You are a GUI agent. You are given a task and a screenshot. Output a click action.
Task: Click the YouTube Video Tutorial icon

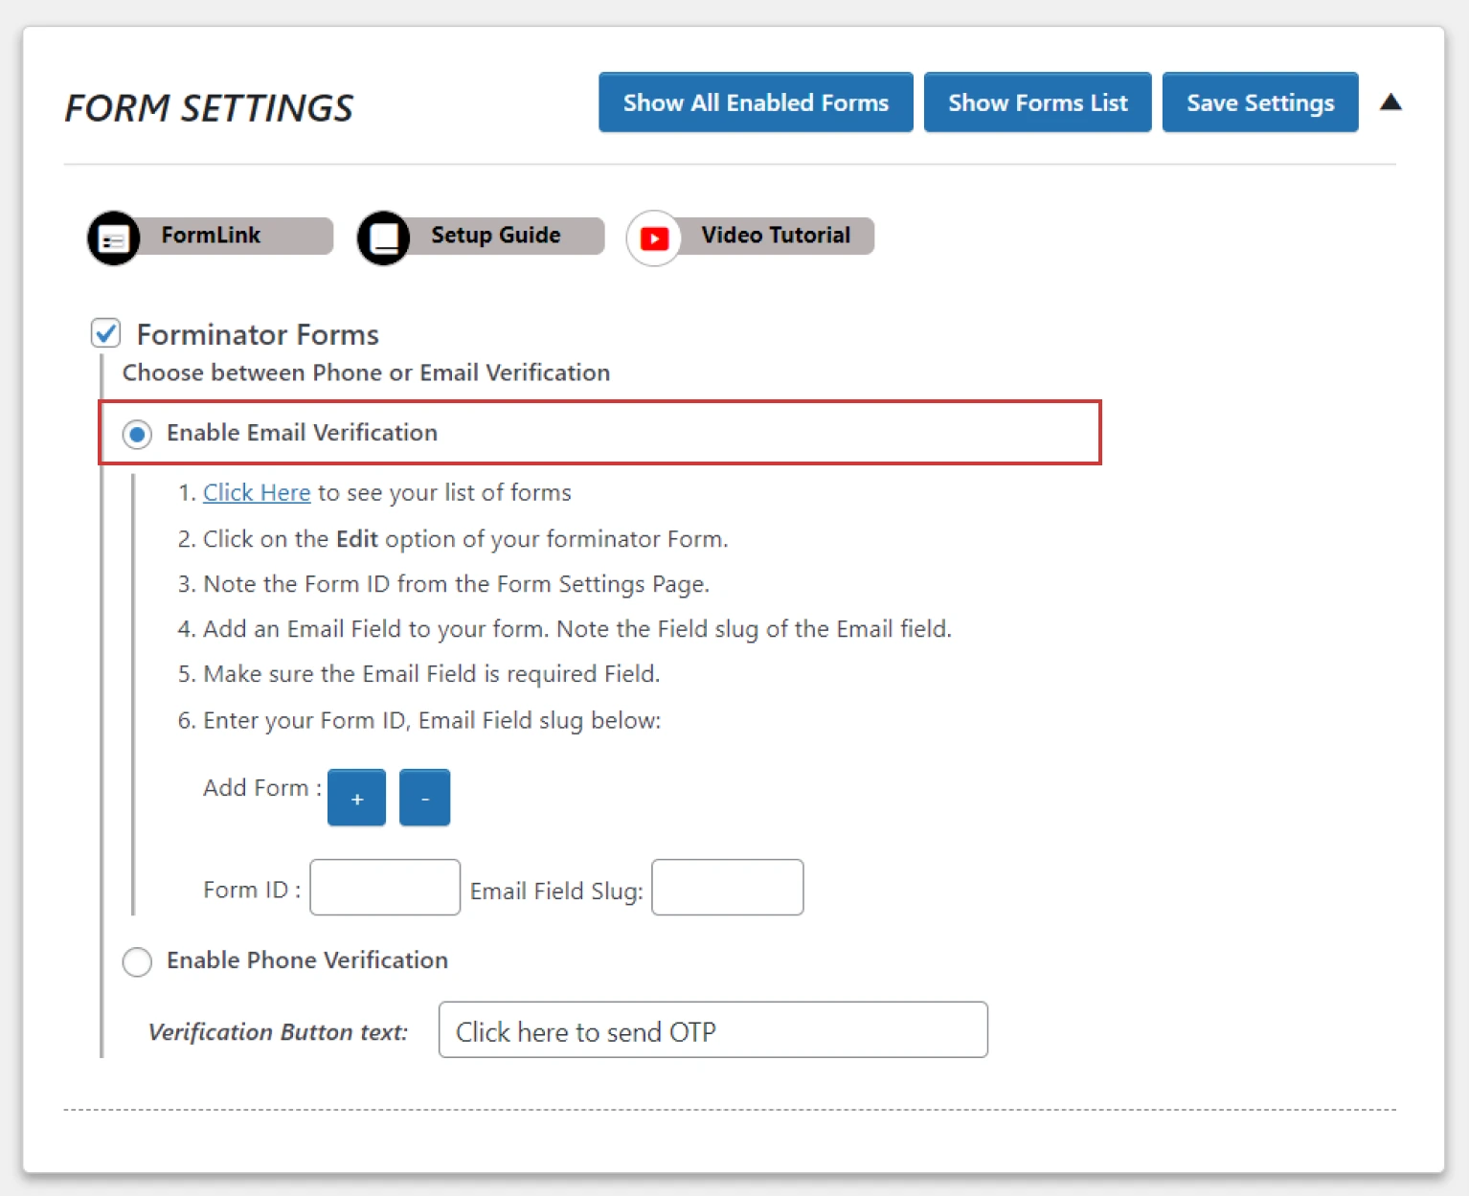[x=654, y=237]
